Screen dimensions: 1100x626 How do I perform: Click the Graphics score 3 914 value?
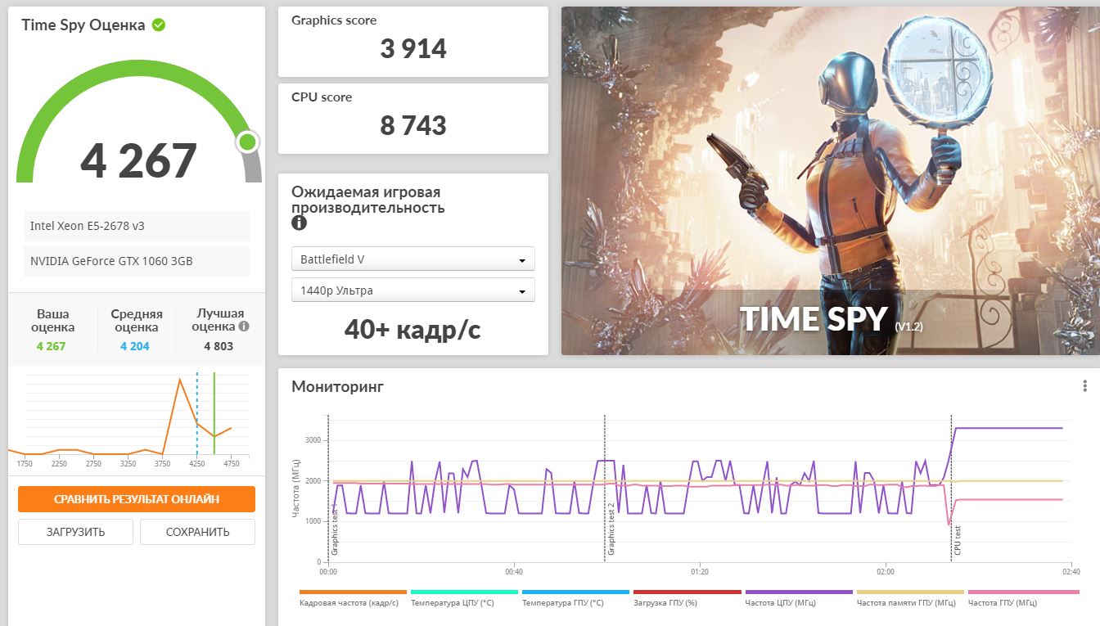[413, 49]
